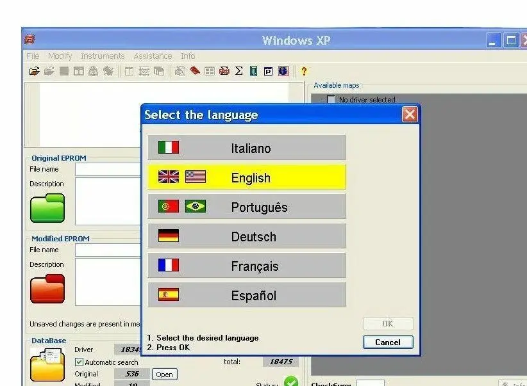Click the red chip toolbar icon
This screenshot has height=386, width=527.
click(195, 71)
